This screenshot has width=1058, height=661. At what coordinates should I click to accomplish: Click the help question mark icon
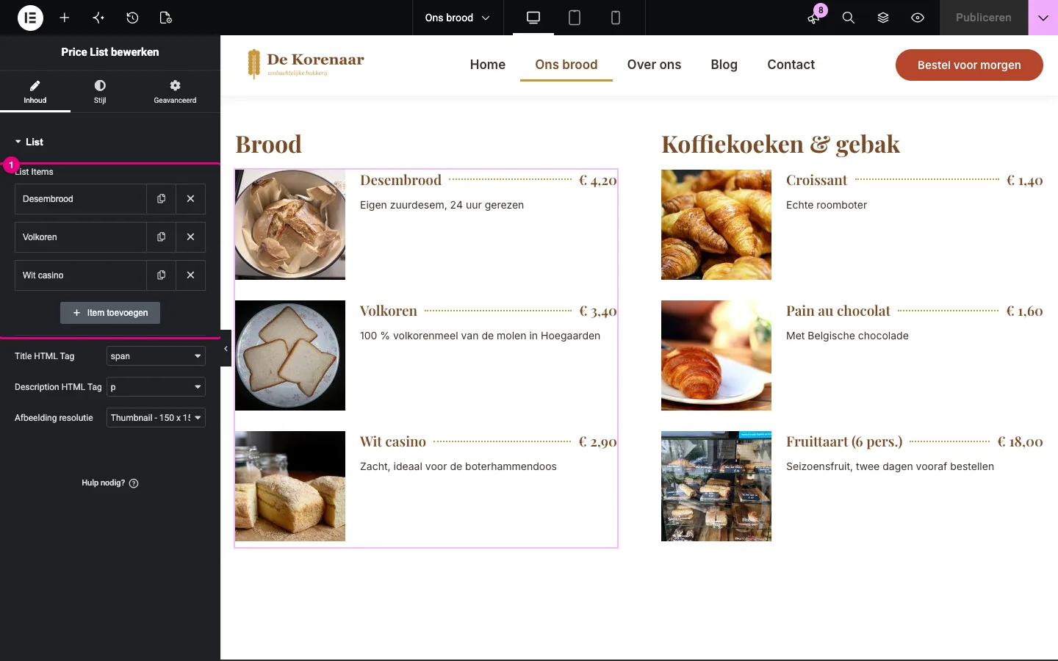(134, 483)
